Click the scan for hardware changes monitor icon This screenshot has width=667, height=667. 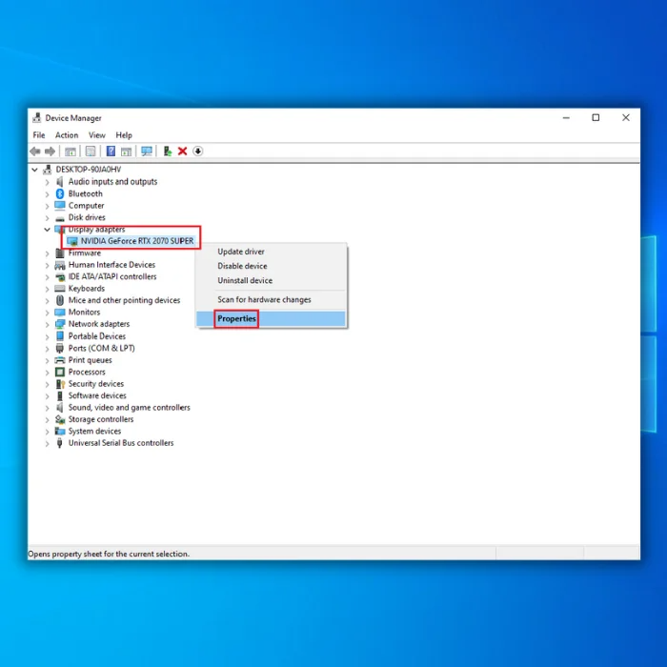147,151
